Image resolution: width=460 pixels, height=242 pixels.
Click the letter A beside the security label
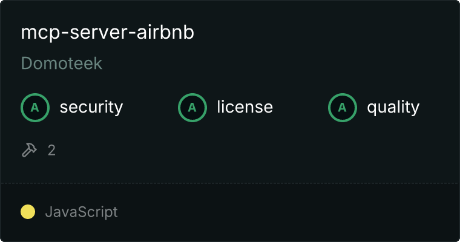(x=35, y=108)
